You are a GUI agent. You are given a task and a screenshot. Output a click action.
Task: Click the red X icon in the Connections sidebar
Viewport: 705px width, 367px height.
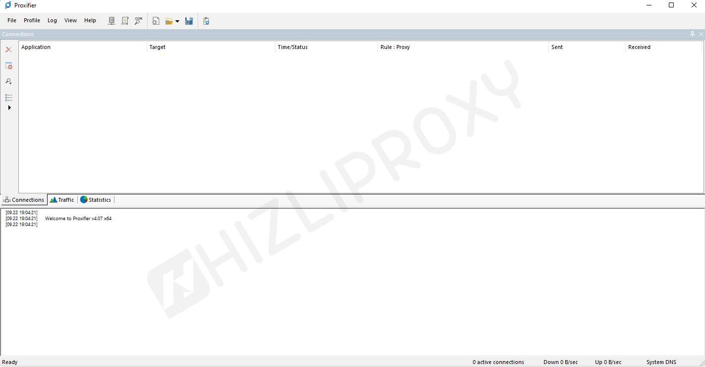tap(8, 50)
